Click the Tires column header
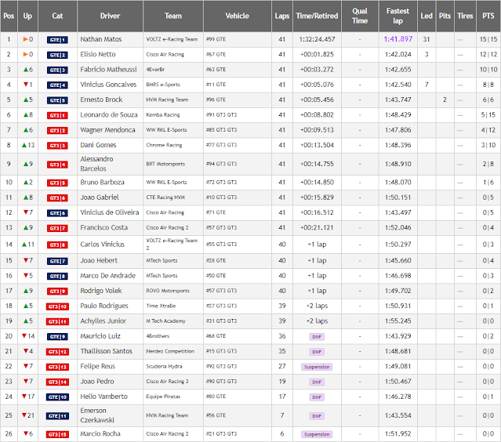This screenshot has width=501, height=442. pyautogui.click(x=465, y=16)
